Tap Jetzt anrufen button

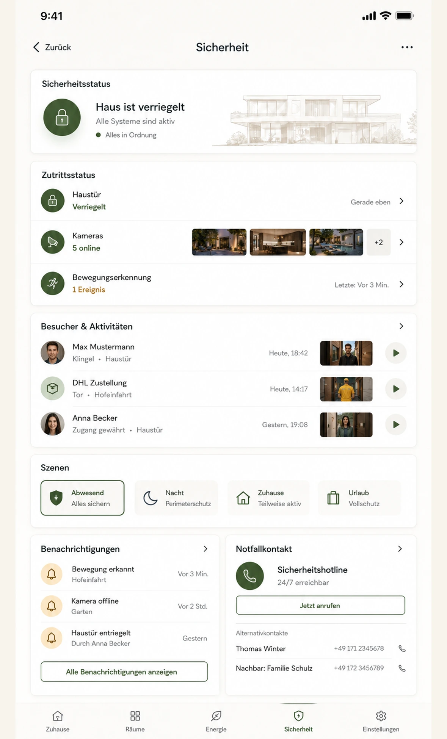tap(320, 605)
